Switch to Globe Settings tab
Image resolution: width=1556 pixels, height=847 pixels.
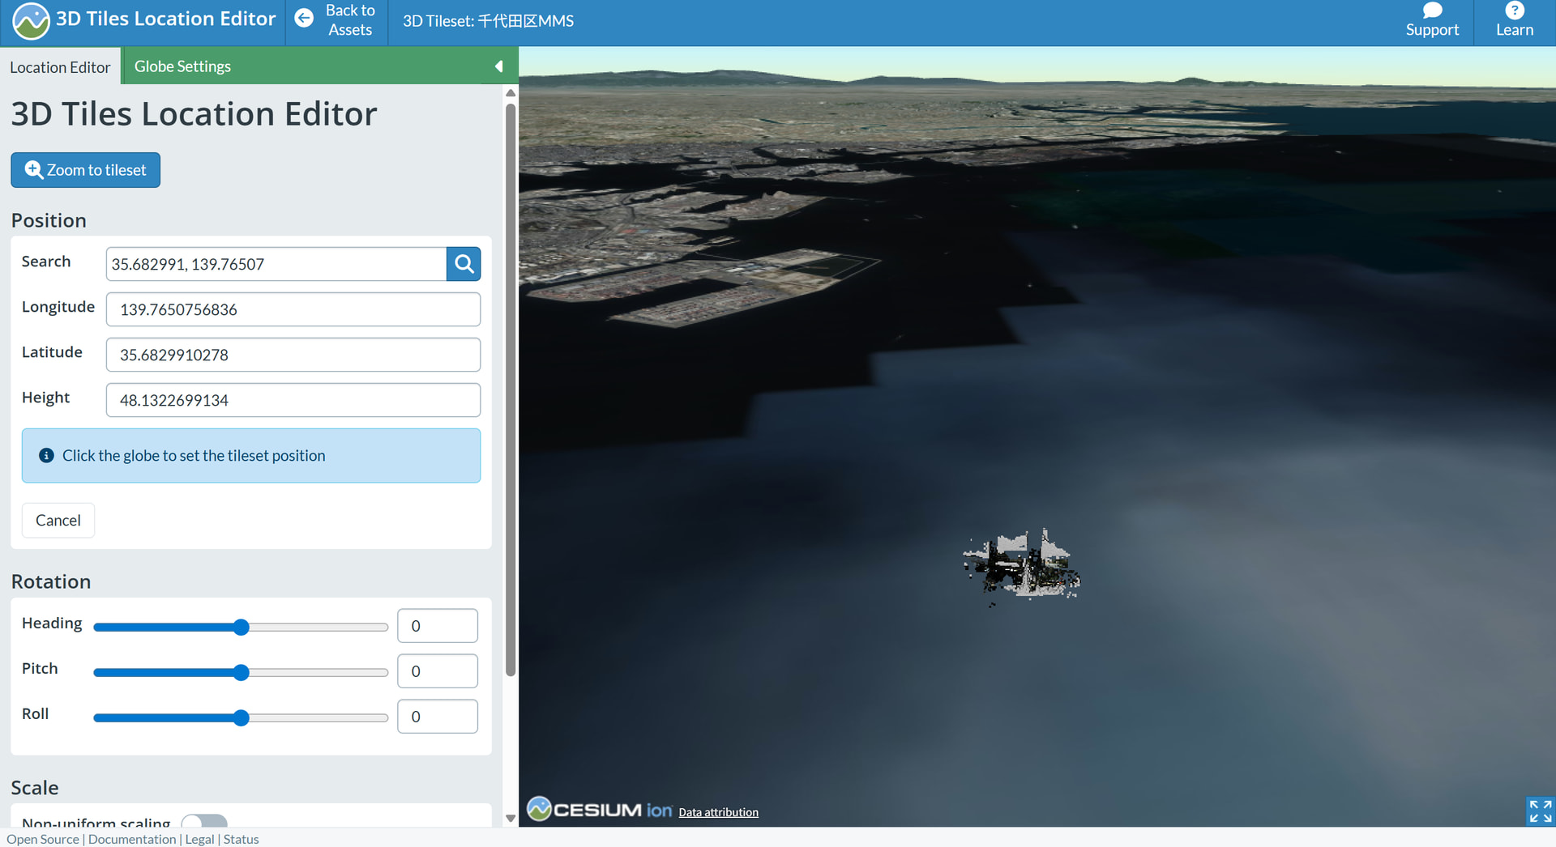[x=182, y=66]
